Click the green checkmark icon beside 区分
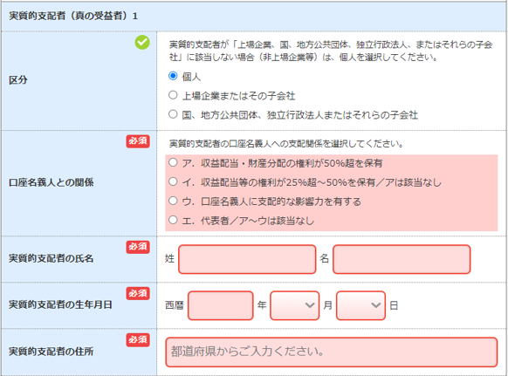 (142, 43)
